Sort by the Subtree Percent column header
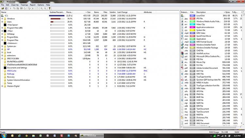This screenshot has height=138, width=245. pyautogui.click(x=57, y=12)
